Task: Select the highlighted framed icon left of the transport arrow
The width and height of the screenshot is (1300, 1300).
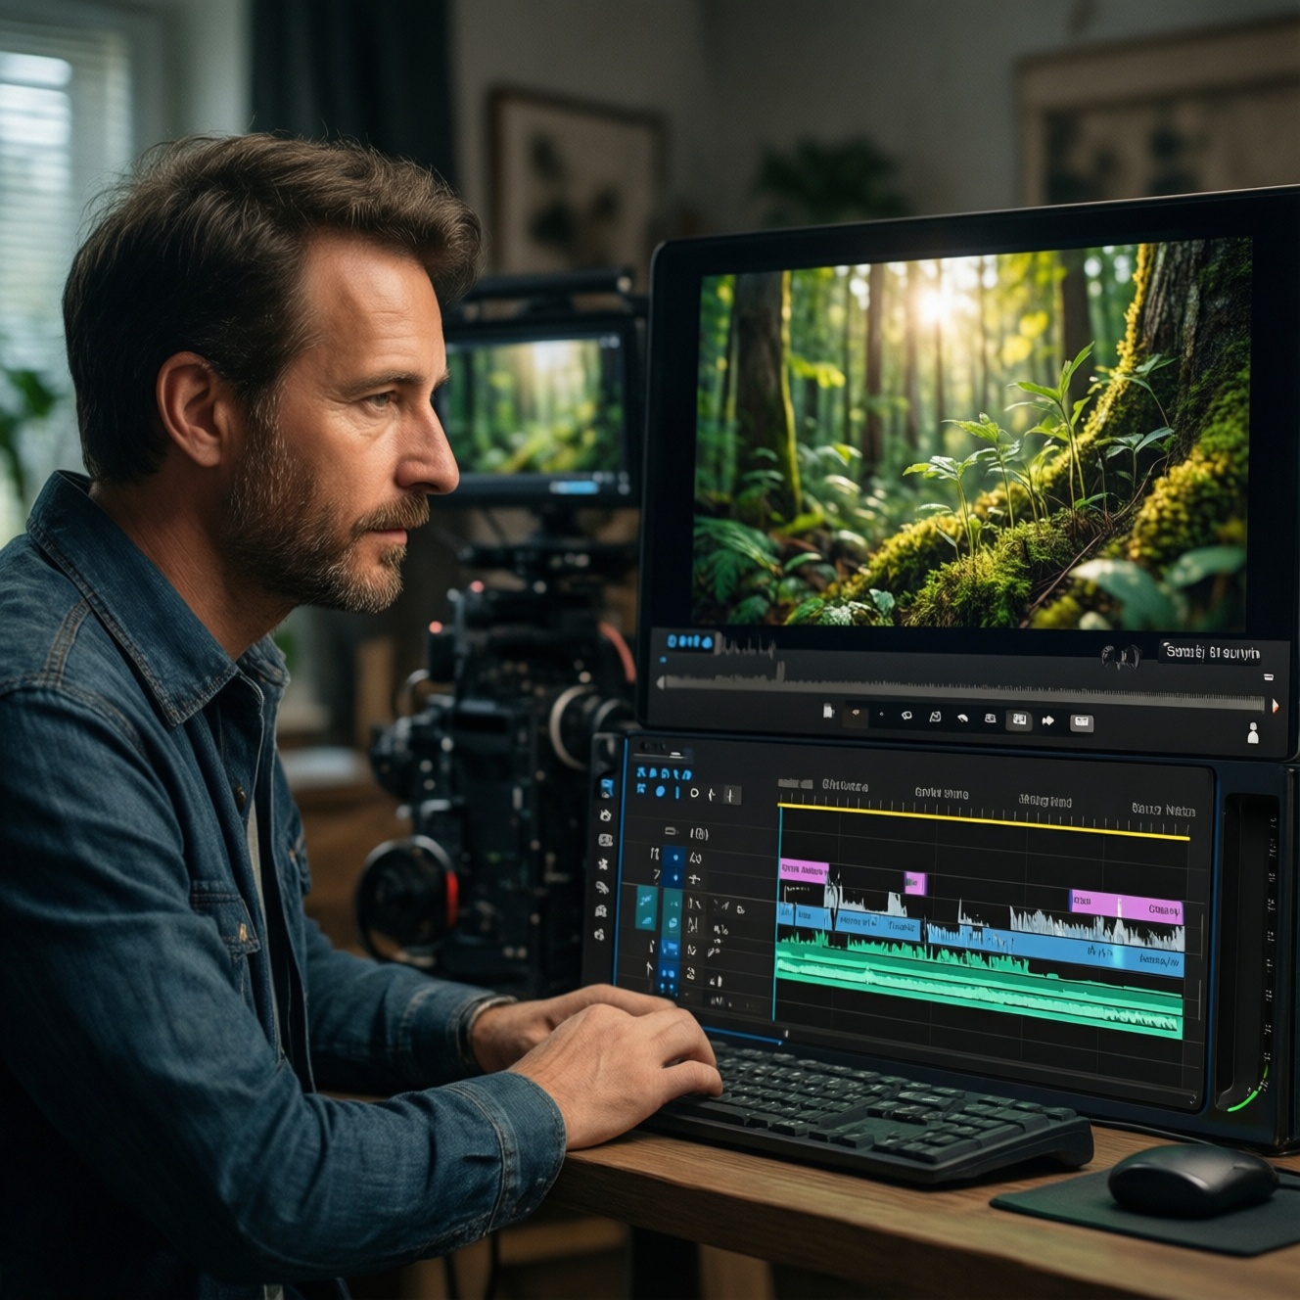Action: 1019,720
